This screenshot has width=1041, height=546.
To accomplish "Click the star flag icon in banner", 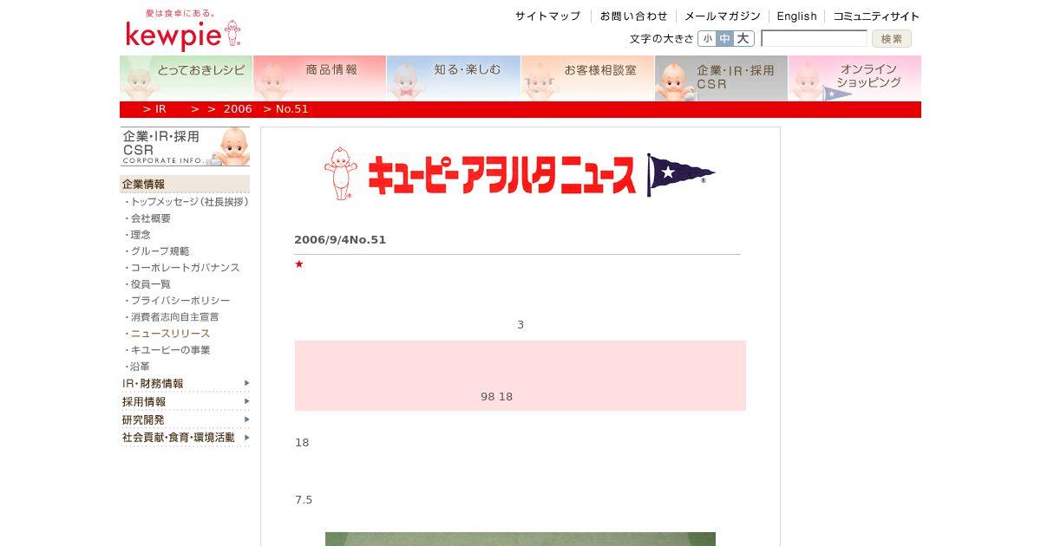I will click(x=680, y=175).
